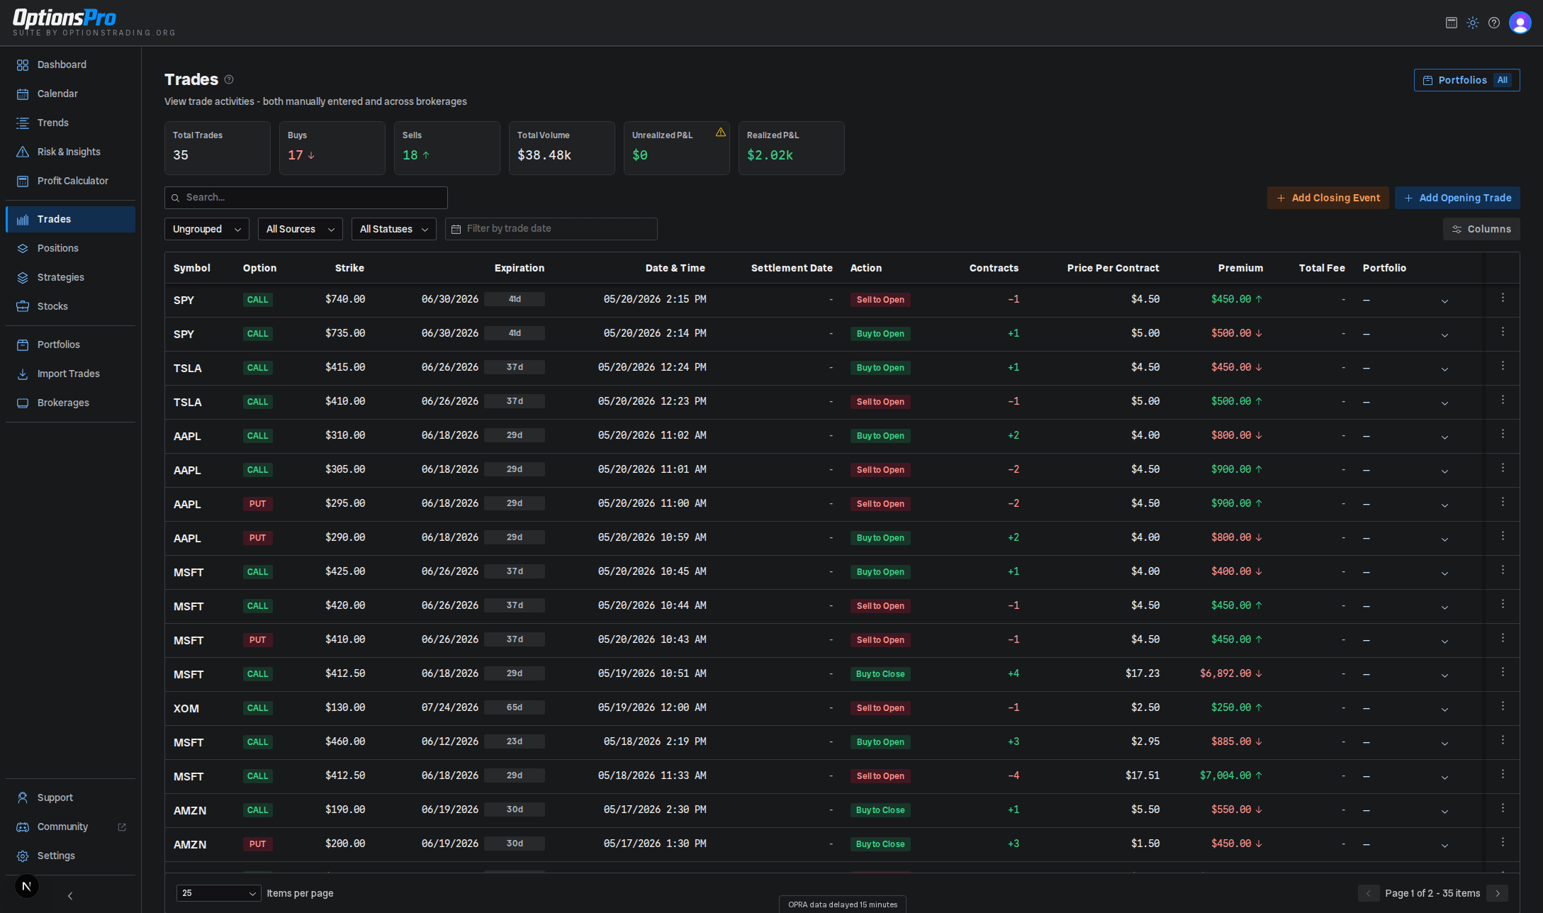The image size is (1543, 913).
Task: Open Columns configuration button
Action: coord(1481,229)
